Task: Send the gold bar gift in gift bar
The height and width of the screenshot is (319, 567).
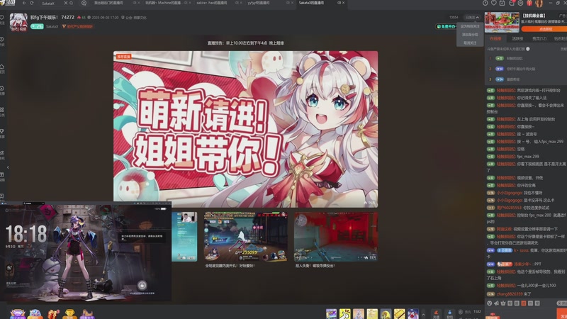Action: pos(400,313)
